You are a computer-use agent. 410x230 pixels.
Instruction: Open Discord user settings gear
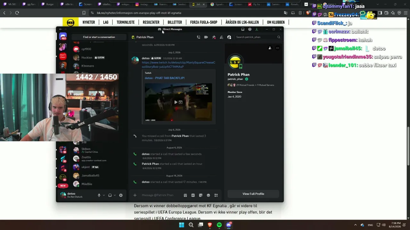tap(121, 195)
